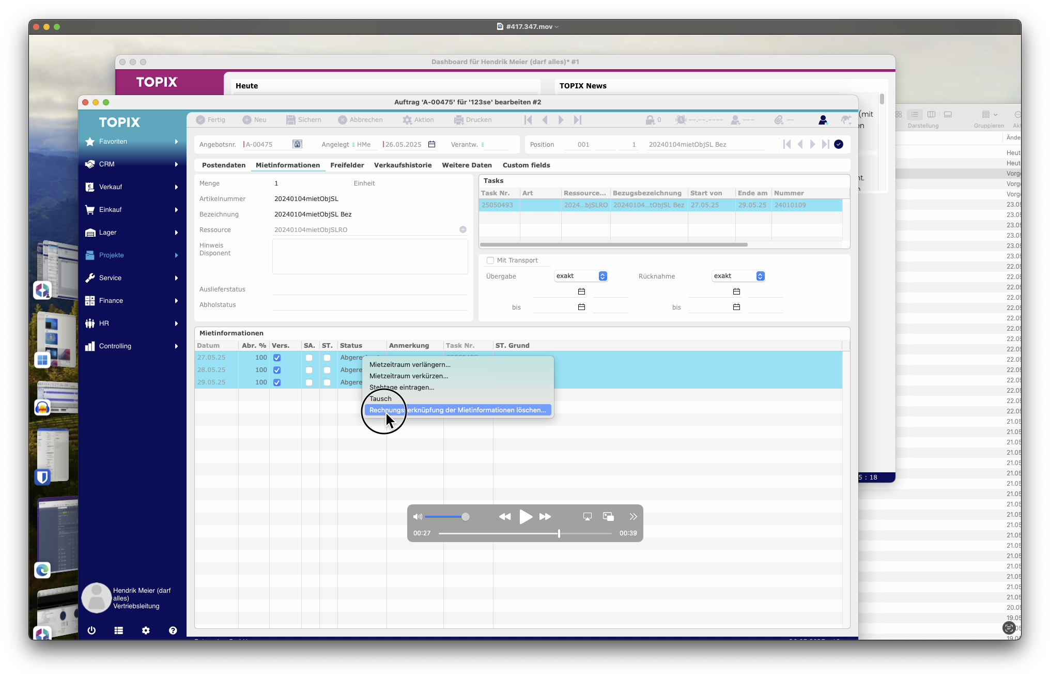
Task: Check SA. checkbox for 28.05.25 row
Action: click(x=309, y=370)
